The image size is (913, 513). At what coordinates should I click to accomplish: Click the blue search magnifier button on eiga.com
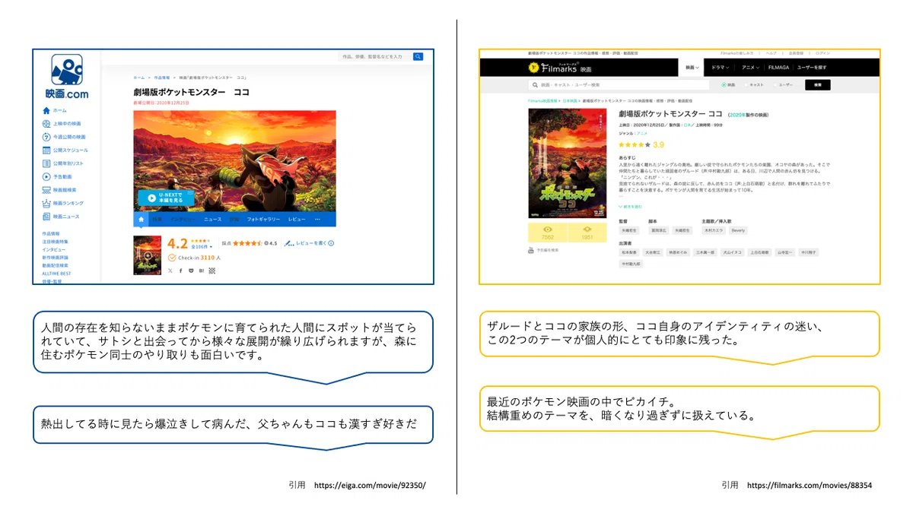418,57
